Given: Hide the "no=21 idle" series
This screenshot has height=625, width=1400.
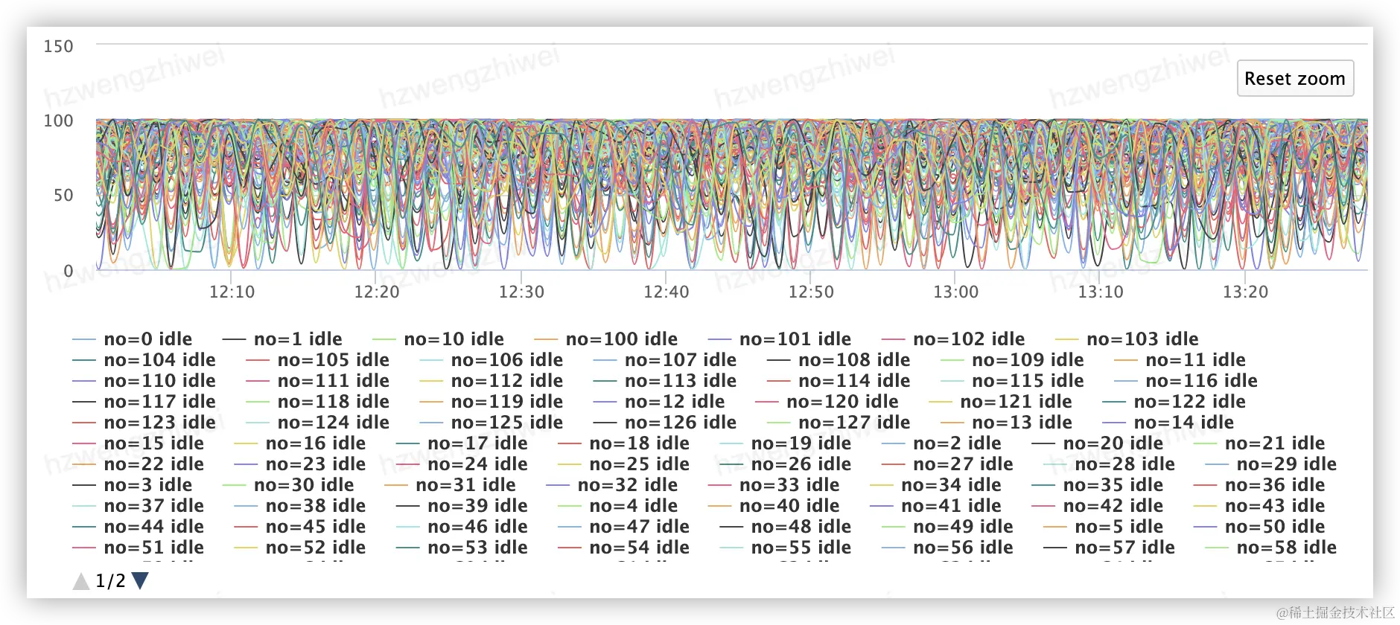Looking at the screenshot, I should [x=1259, y=443].
